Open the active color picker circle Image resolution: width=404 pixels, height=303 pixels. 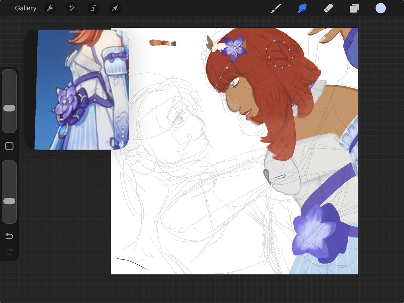pos(381,8)
